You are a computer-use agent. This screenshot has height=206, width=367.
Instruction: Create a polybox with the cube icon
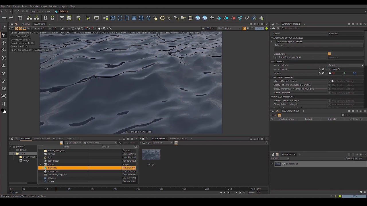(113, 18)
